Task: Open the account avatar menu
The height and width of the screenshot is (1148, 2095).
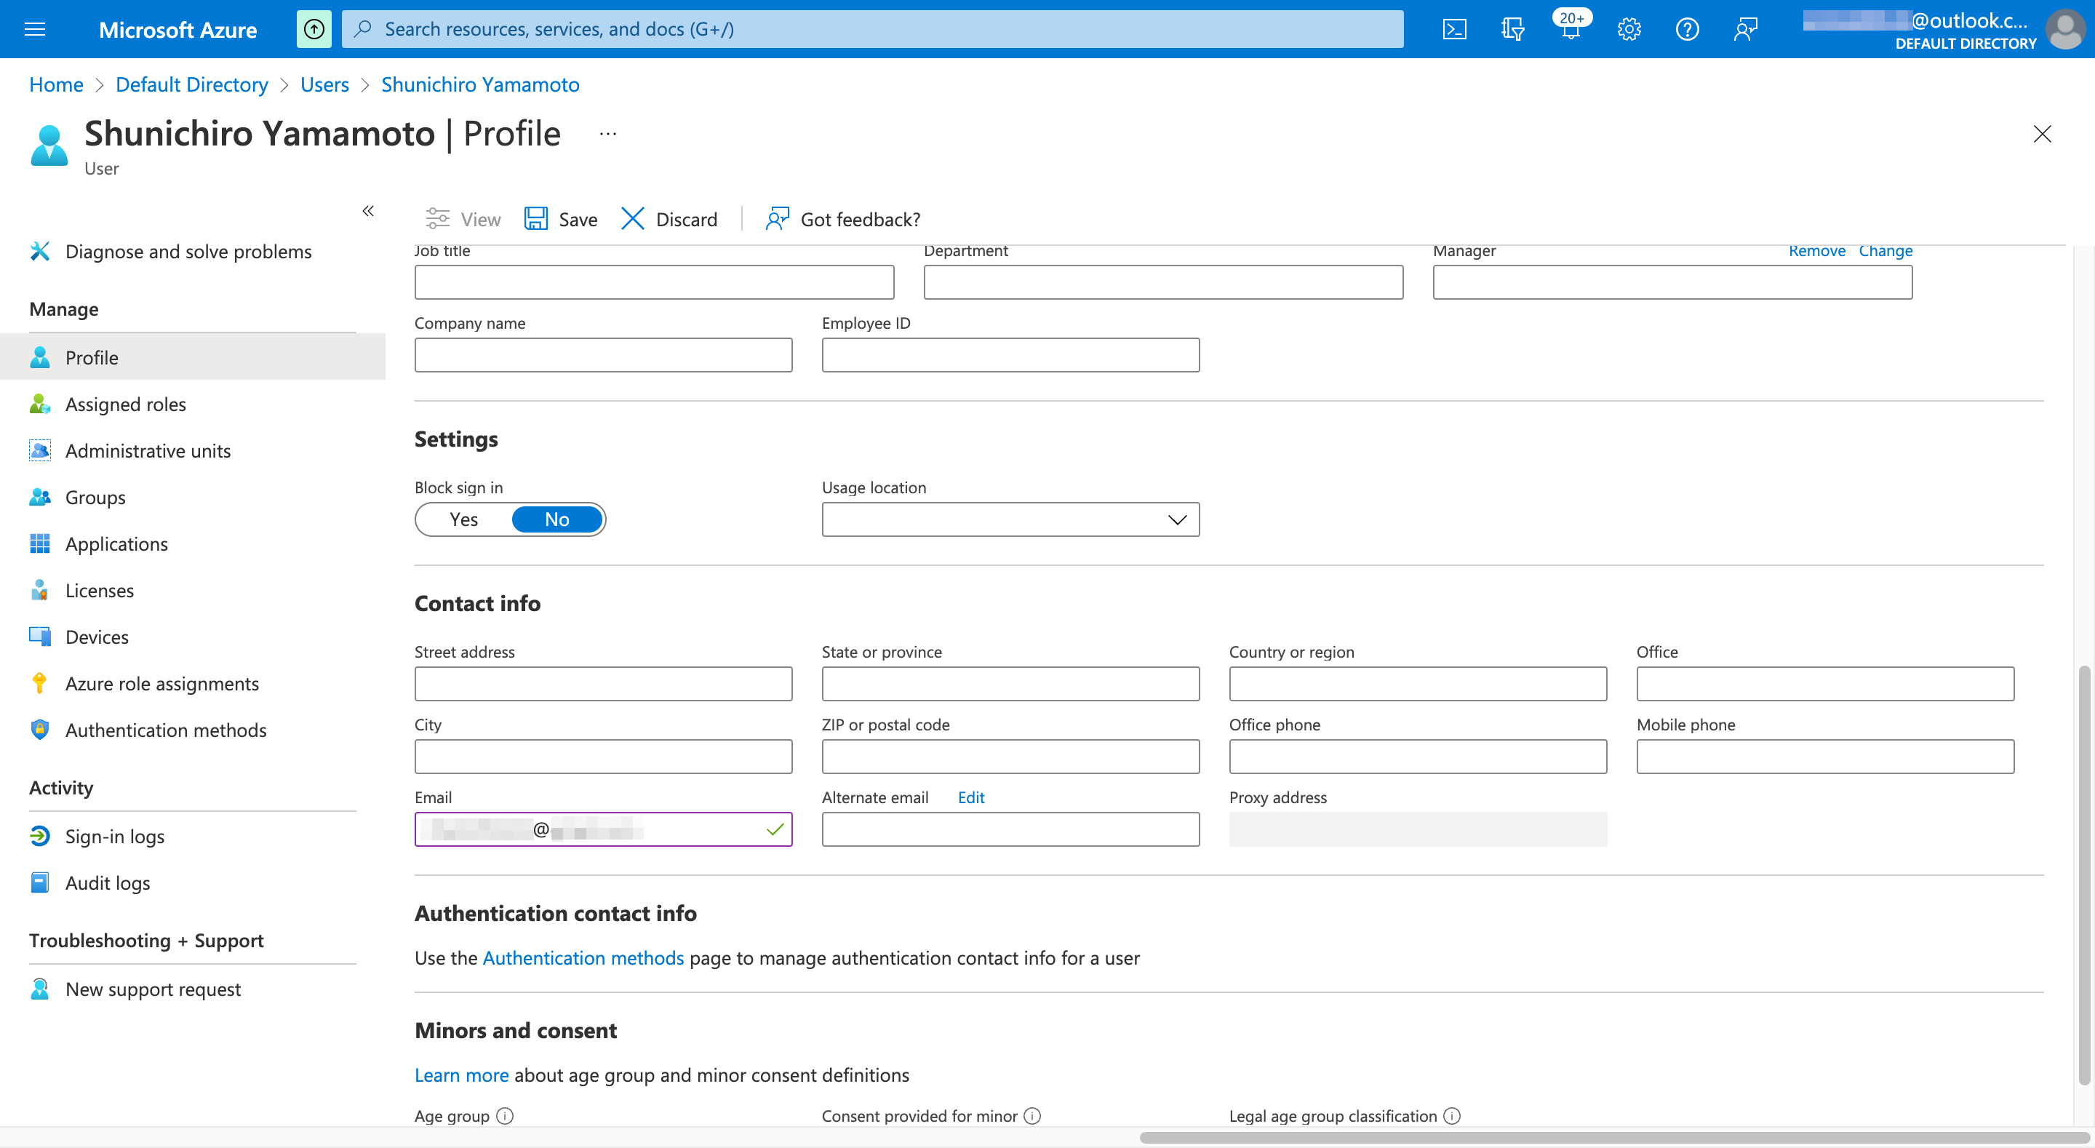Action: (x=2064, y=29)
